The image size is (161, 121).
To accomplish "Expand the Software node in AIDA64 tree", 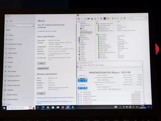I will [78, 53].
